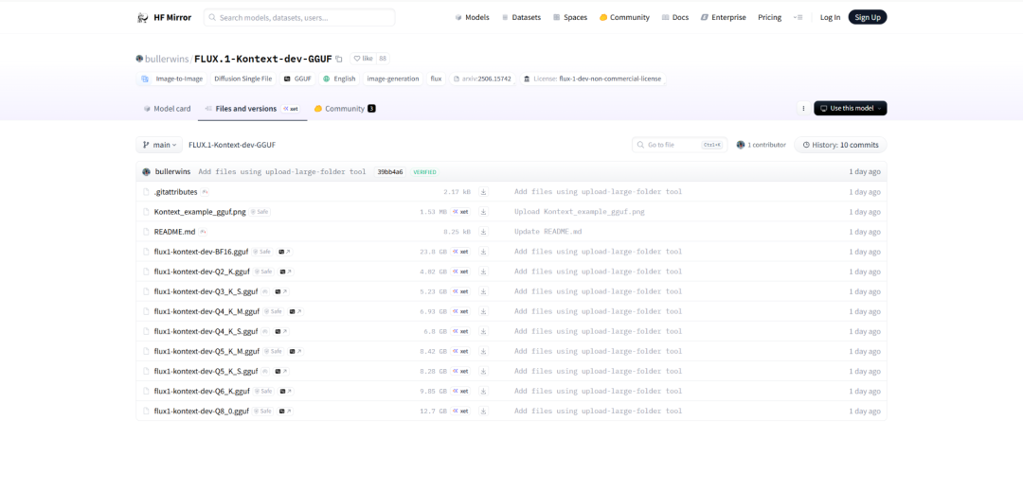The image size is (1023, 491).
Task: Download flux1-kontext-dev-Q4_K_S.gguf
Action: click(x=483, y=331)
